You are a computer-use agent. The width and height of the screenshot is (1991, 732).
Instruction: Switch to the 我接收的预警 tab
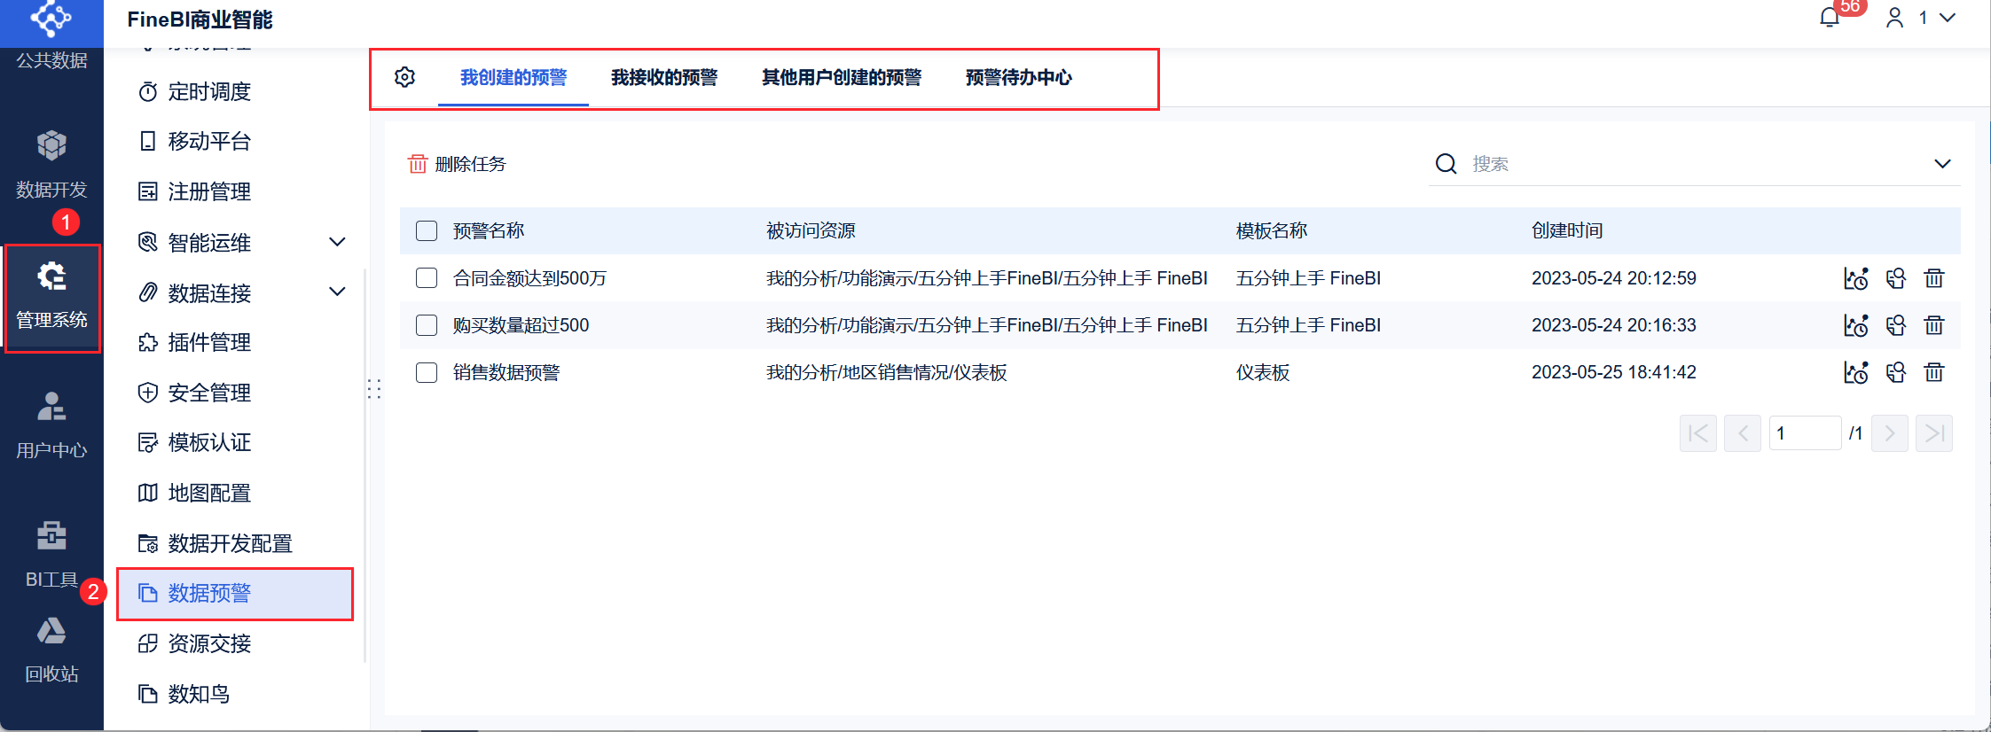click(664, 78)
